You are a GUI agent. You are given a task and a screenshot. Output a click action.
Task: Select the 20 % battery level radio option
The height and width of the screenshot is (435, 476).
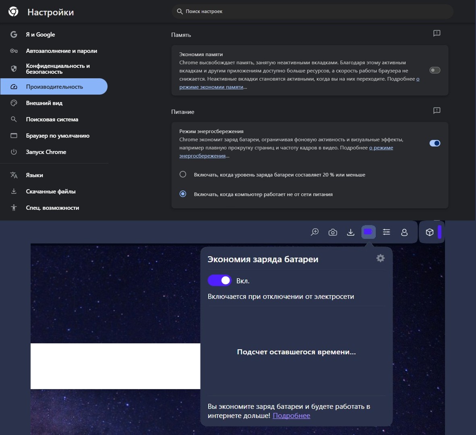coord(183,175)
